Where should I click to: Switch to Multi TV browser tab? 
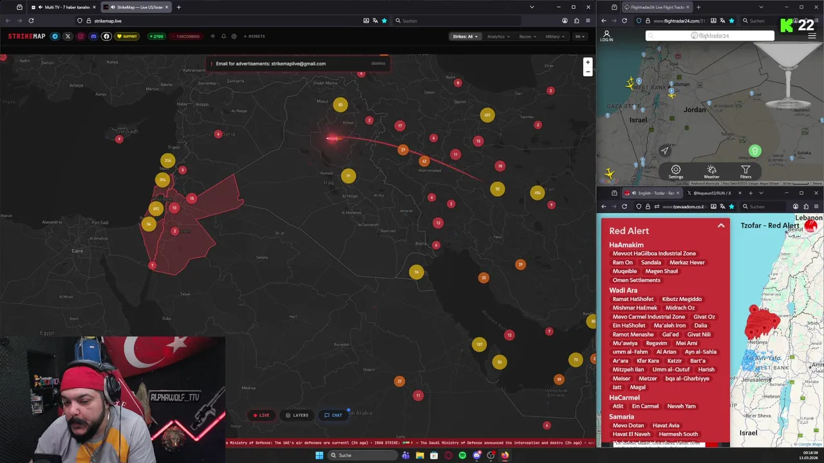[x=64, y=7]
